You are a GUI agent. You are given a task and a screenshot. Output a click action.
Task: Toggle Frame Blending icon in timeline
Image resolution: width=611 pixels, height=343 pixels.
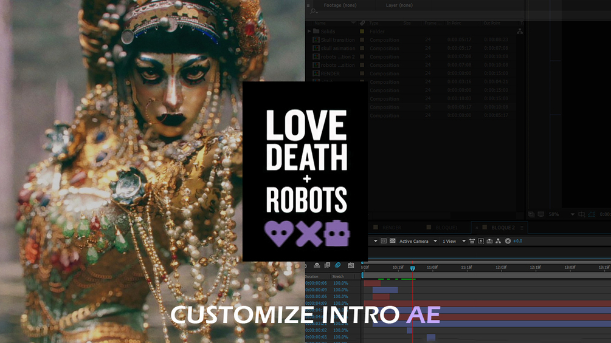(327, 265)
